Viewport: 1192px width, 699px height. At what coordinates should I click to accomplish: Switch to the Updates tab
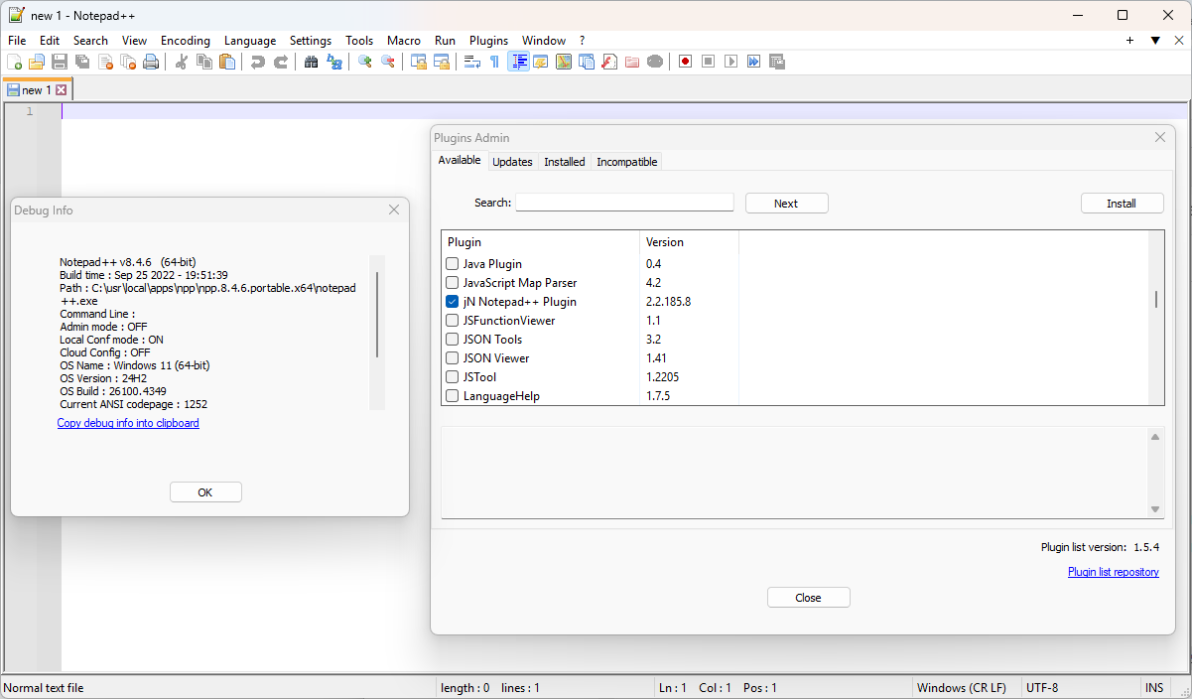513,162
